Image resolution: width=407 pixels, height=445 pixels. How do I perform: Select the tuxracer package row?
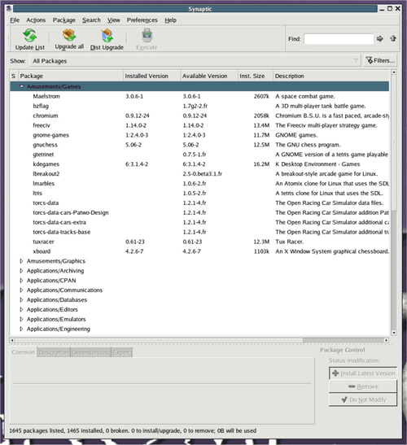(199, 242)
